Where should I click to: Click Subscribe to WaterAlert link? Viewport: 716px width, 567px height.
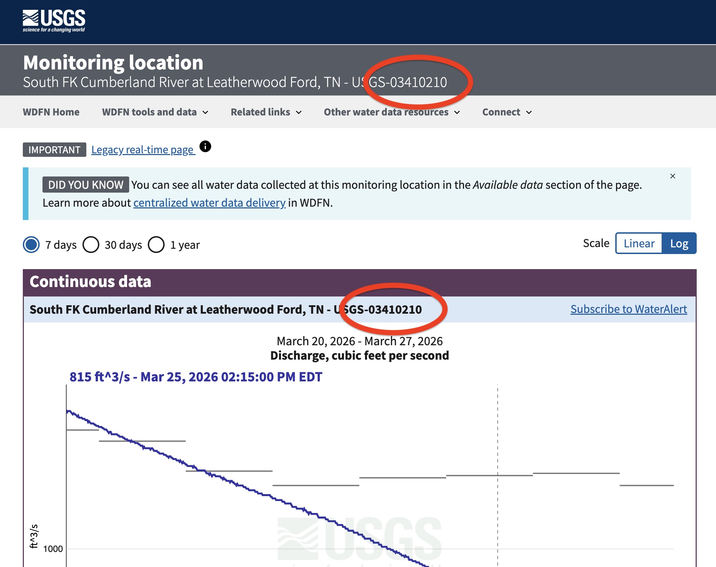pos(629,309)
